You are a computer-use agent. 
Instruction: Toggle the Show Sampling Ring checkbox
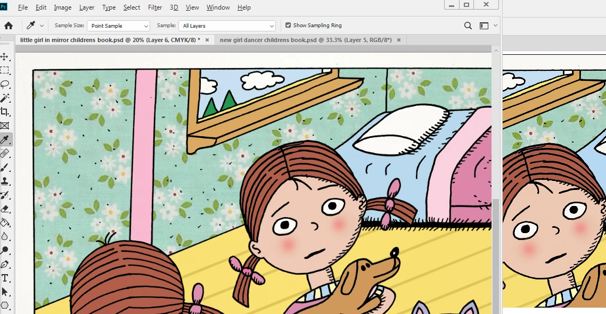(288, 25)
